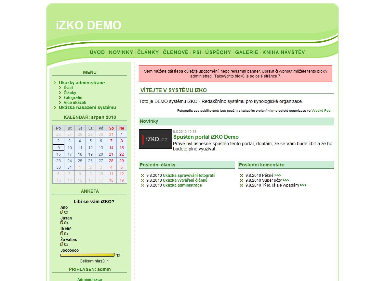Click the bullet icon beside the Pěkné comment
Screen dimensions: 385x281
pos(241,175)
